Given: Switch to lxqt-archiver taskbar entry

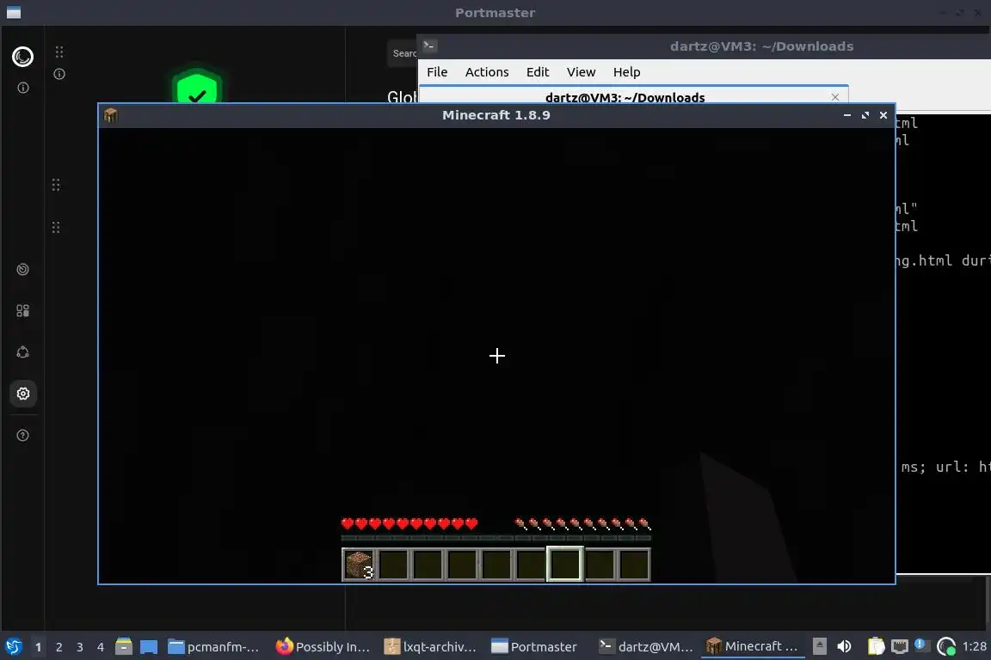Looking at the screenshot, I should point(431,646).
